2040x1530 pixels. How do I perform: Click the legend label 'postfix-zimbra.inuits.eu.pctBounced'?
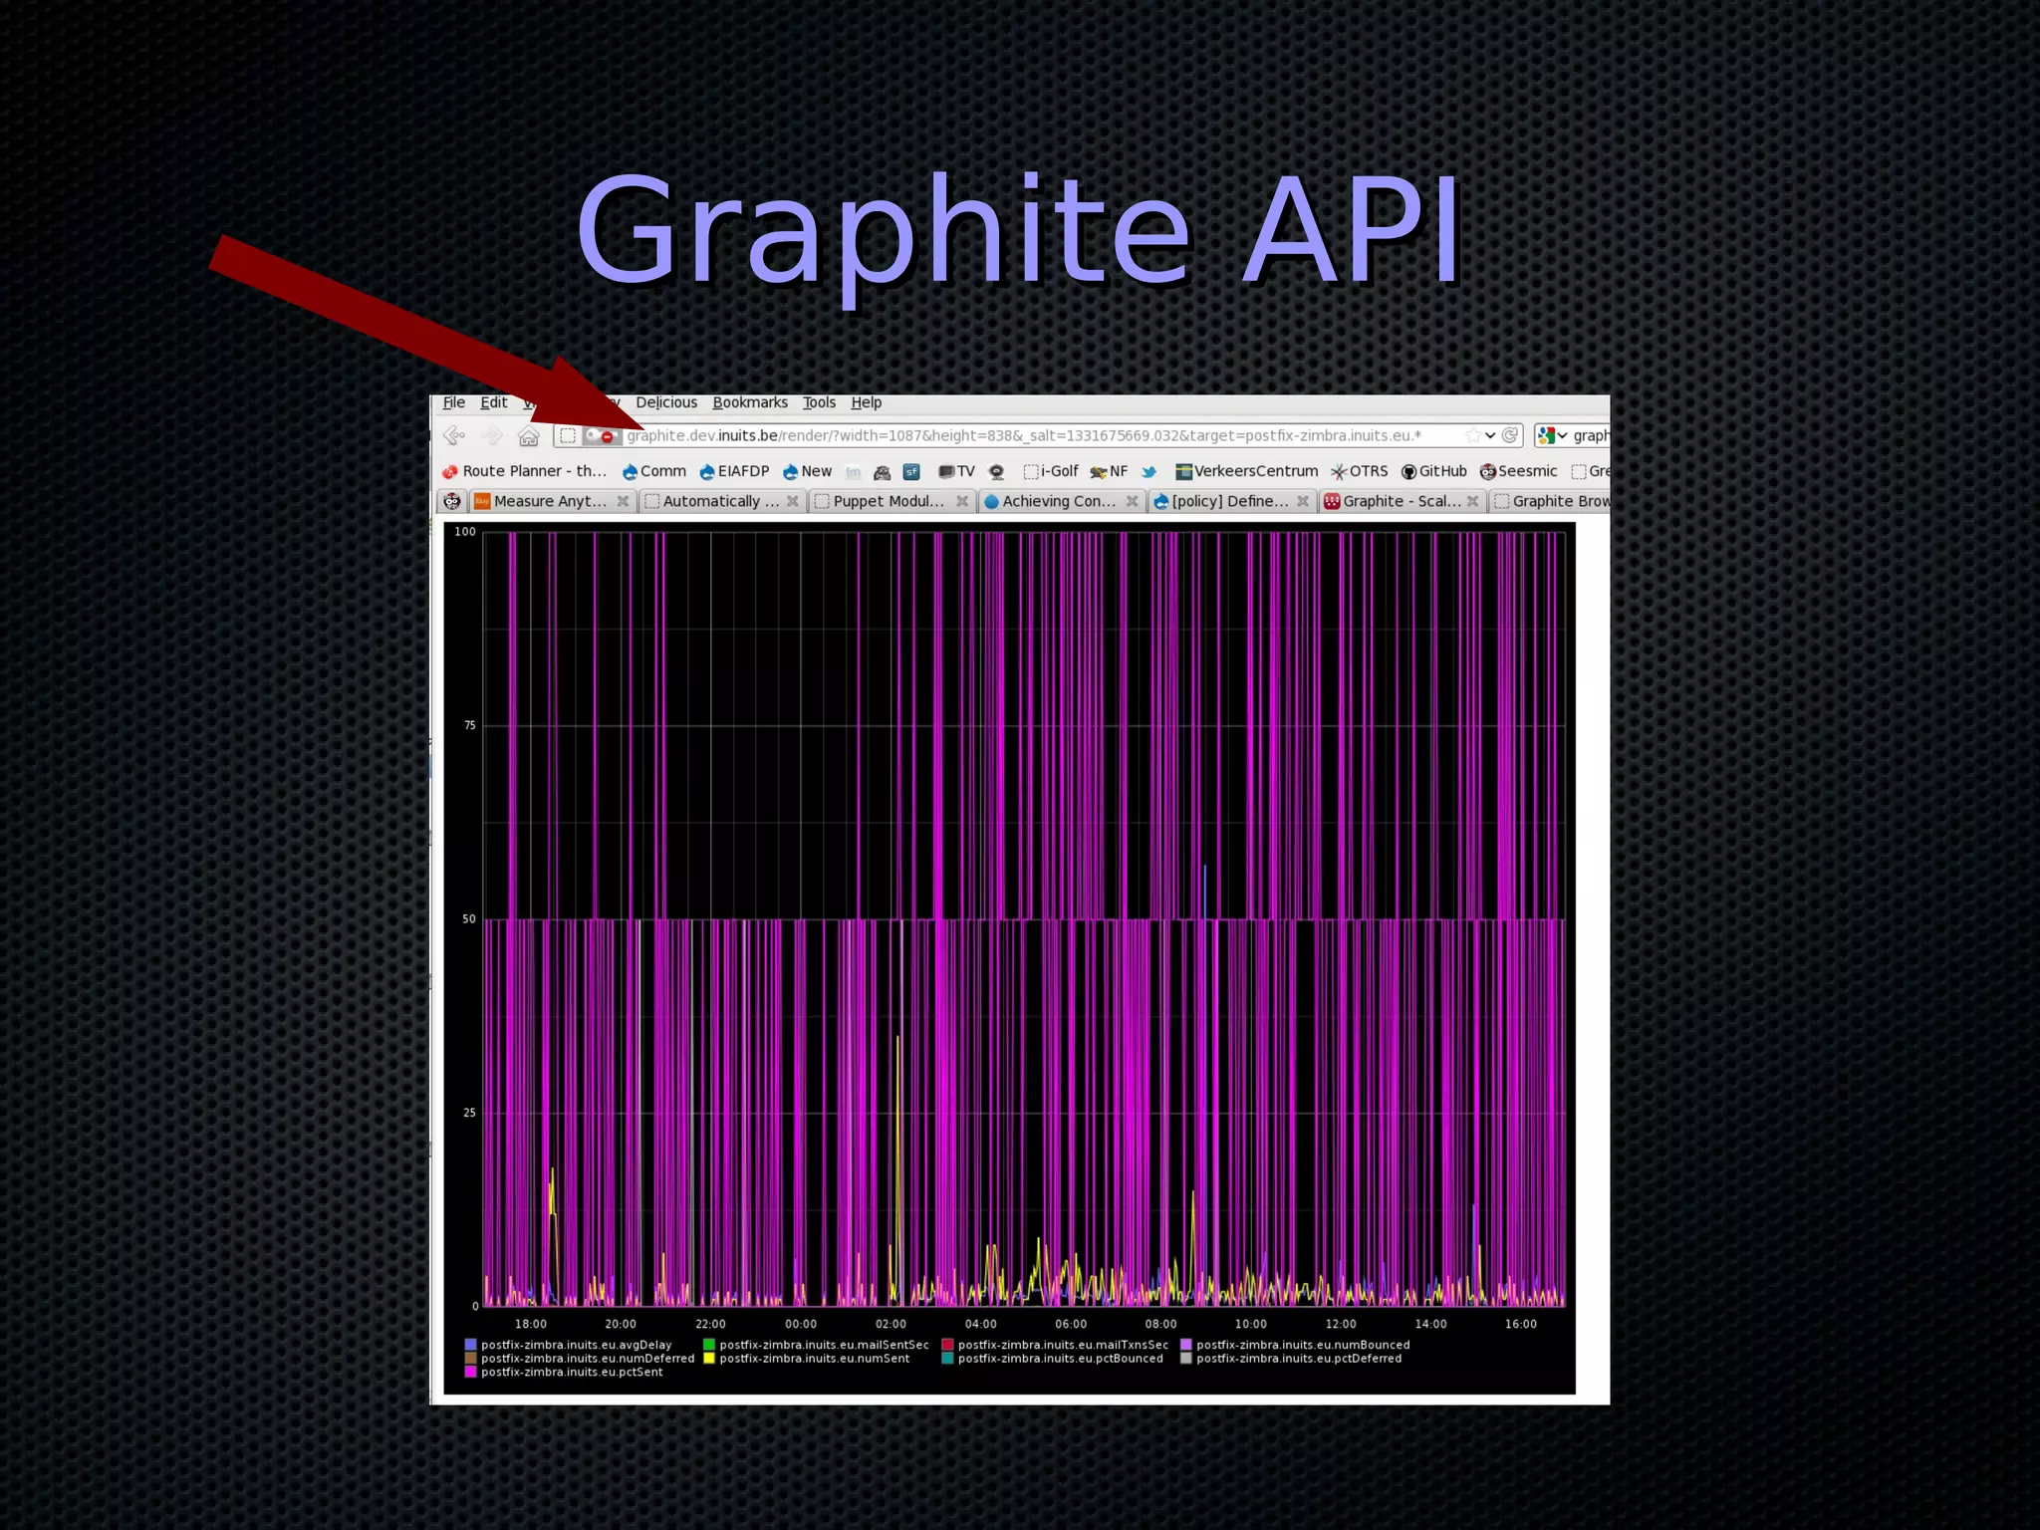click(x=1061, y=1359)
